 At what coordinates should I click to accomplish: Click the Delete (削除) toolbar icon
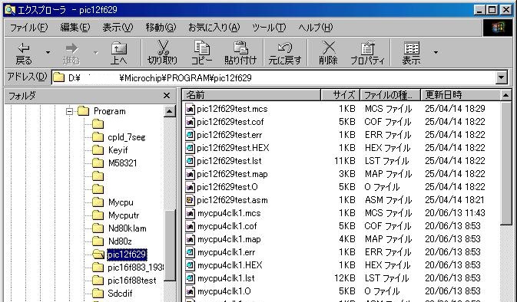328,48
